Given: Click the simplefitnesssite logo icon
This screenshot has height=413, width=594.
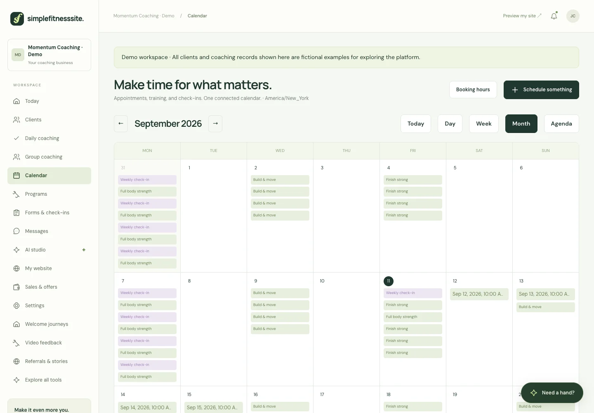Looking at the screenshot, I should click(17, 19).
